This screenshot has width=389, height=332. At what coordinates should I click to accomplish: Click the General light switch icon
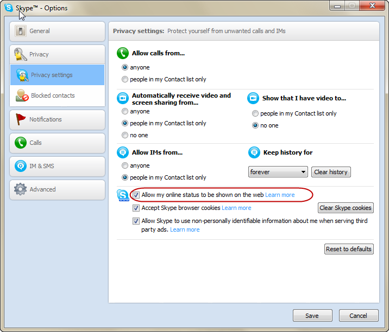pos(20,31)
